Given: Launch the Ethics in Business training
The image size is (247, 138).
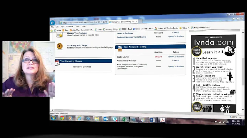Looking at the screenshot, I should [x=176, y=32].
